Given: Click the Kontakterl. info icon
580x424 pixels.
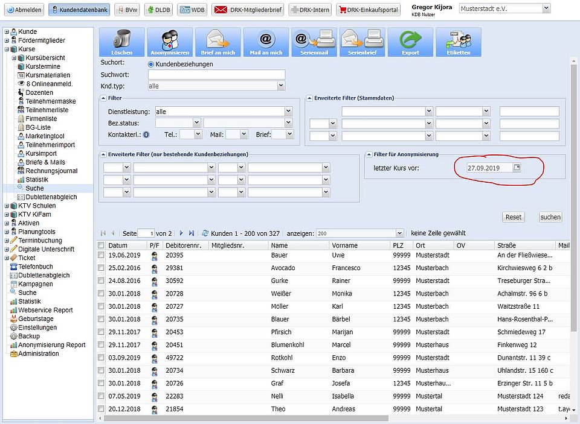Looking at the screenshot, I should pos(146,134).
